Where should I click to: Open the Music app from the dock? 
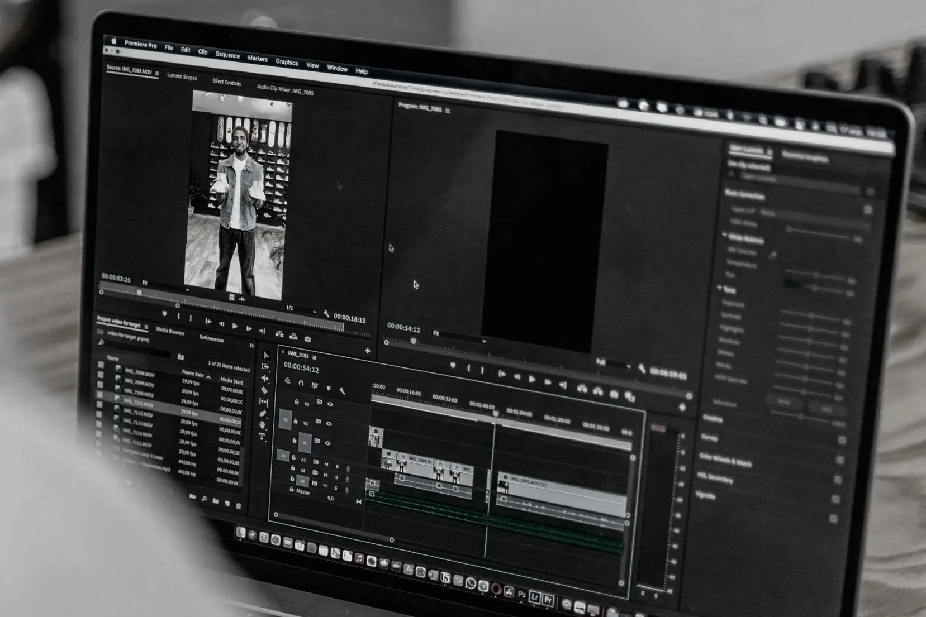coord(359,559)
